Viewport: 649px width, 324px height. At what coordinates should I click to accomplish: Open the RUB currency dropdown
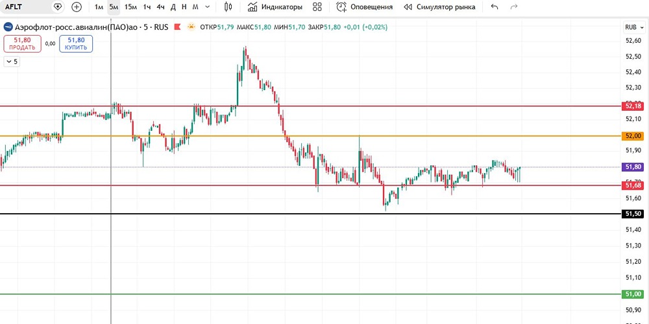pyautogui.click(x=635, y=27)
